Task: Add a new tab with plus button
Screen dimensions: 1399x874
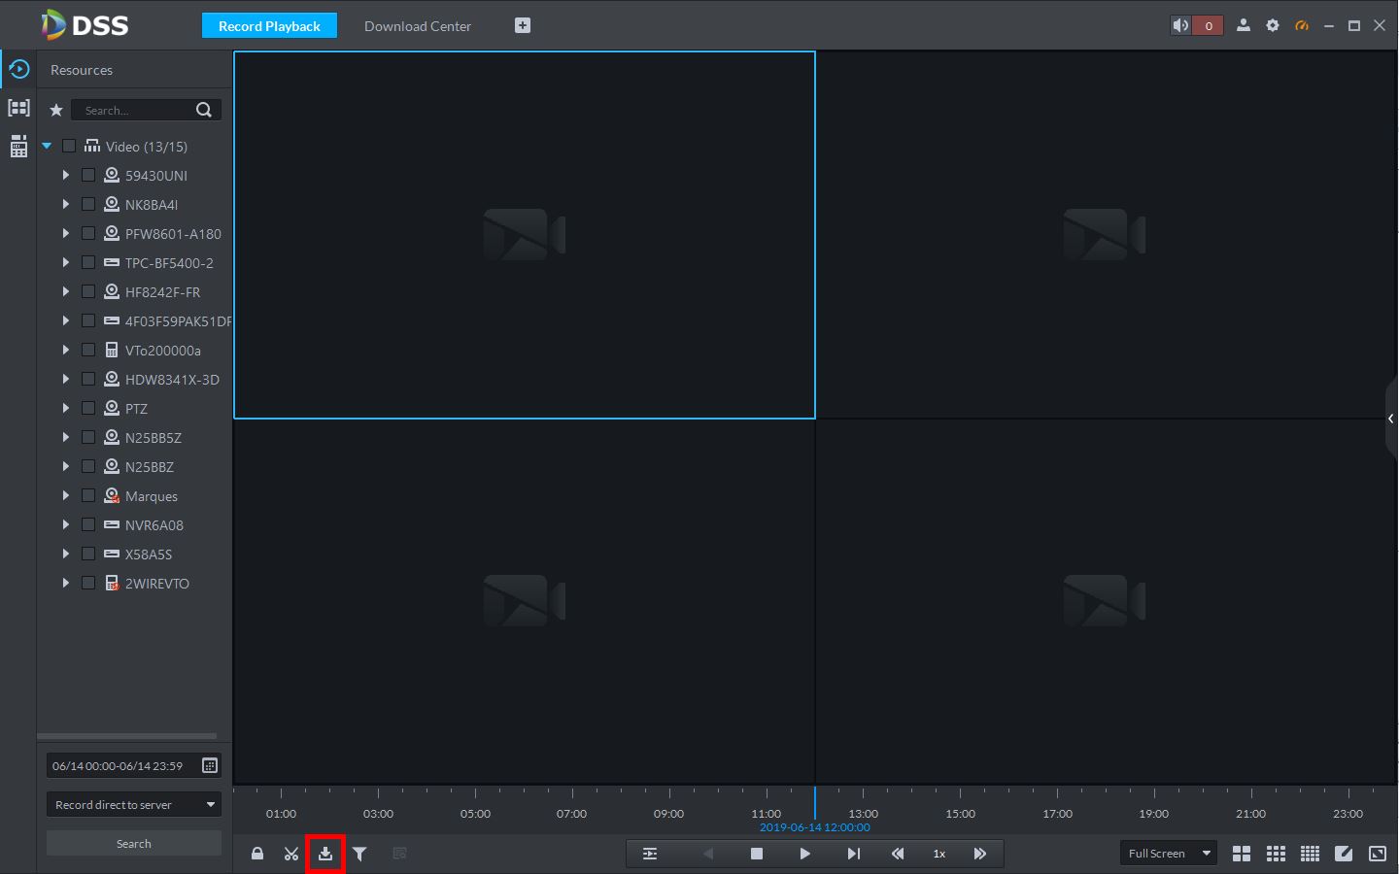Action: click(523, 26)
